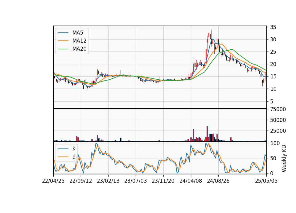Viewport: 296px width, 213px height.
Task: Click the MA12 legend label
Action: click(x=79, y=41)
